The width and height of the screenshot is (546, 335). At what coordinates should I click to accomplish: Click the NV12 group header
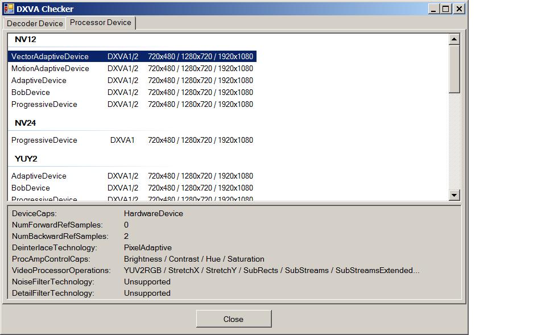pyautogui.click(x=25, y=39)
